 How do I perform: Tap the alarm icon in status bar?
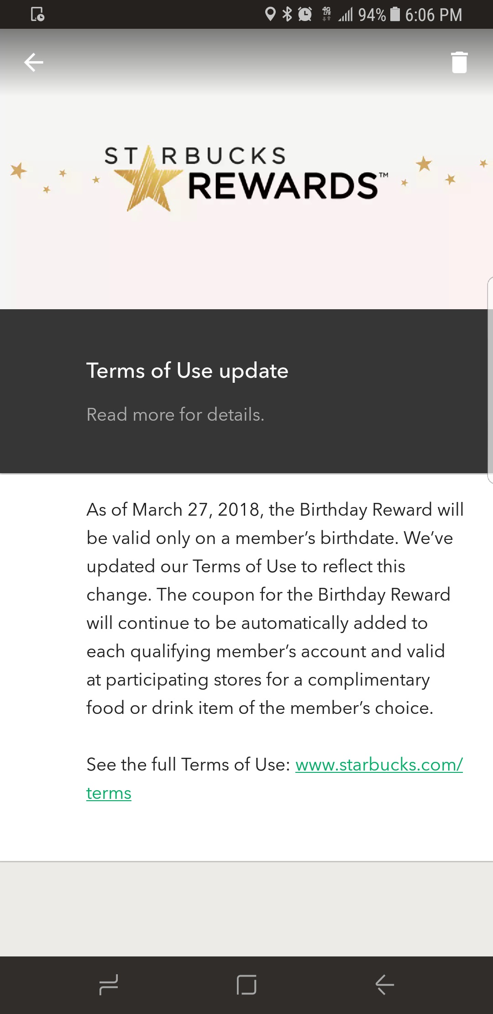[x=305, y=14]
